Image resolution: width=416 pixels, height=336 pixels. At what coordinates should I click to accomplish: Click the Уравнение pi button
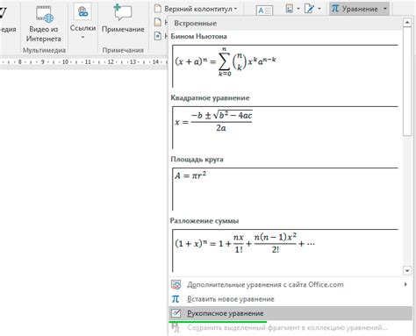coord(355,9)
